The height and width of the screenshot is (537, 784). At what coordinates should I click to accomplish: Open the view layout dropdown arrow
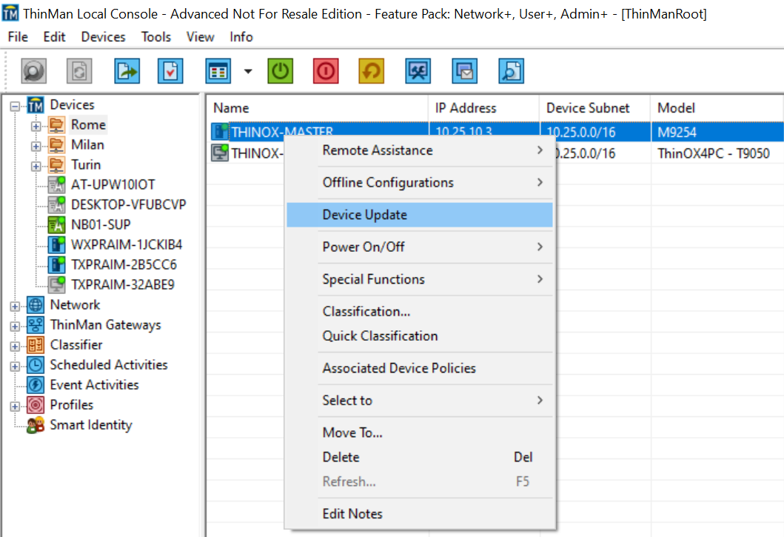248,72
